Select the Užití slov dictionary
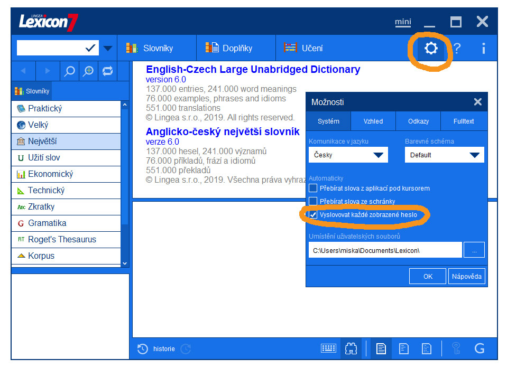Viewport: 507px width, 368px height. pos(66,158)
